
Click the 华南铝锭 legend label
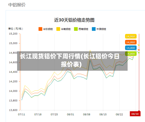tap(66, 29)
